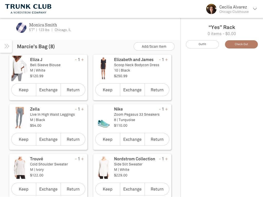
Task: Click Cecilia Alvarez profile photo
Action: [x=211, y=9]
